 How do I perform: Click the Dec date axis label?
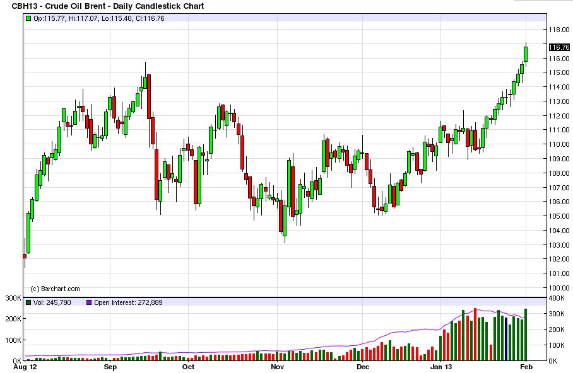click(x=363, y=367)
